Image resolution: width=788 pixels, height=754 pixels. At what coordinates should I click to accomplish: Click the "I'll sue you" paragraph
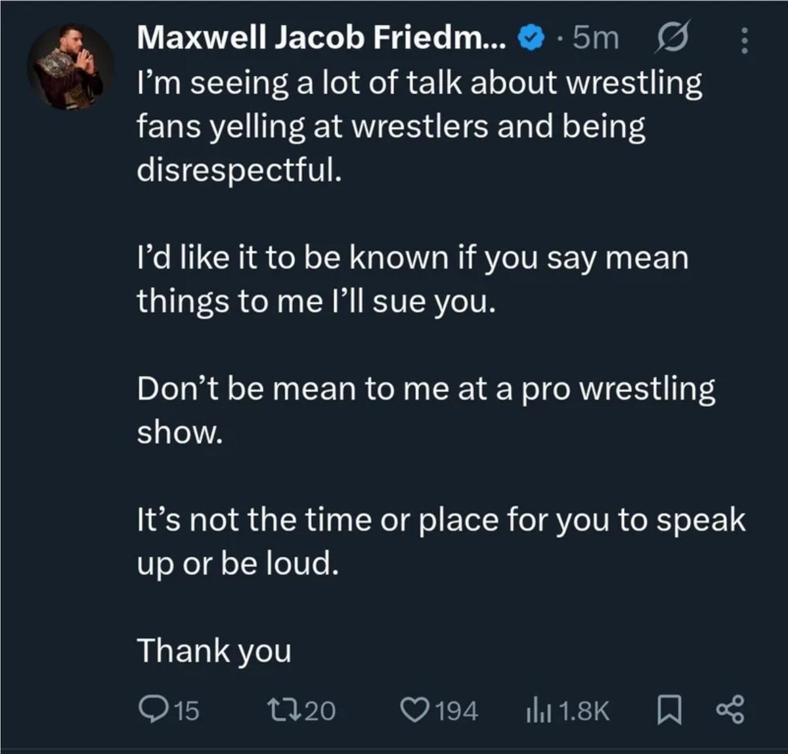pos(413,279)
